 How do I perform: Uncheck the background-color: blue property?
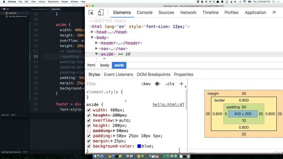tap(88, 146)
